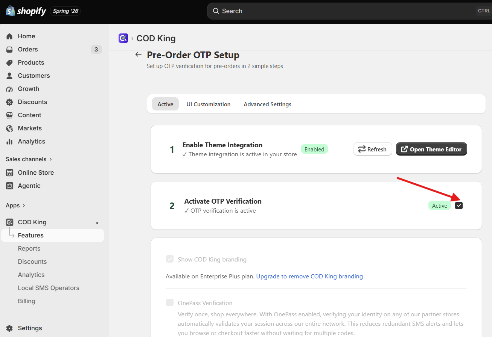
Task: Click the COD King sidebar app icon
Action: click(10, 222)
